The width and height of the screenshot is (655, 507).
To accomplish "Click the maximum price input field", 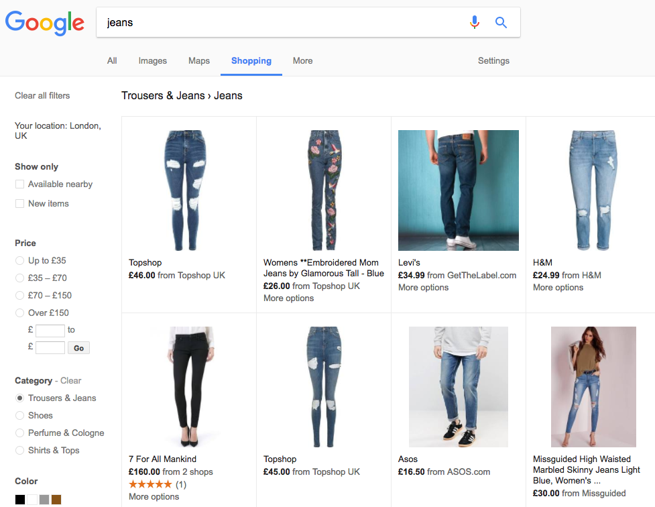I will pos(50,348).
